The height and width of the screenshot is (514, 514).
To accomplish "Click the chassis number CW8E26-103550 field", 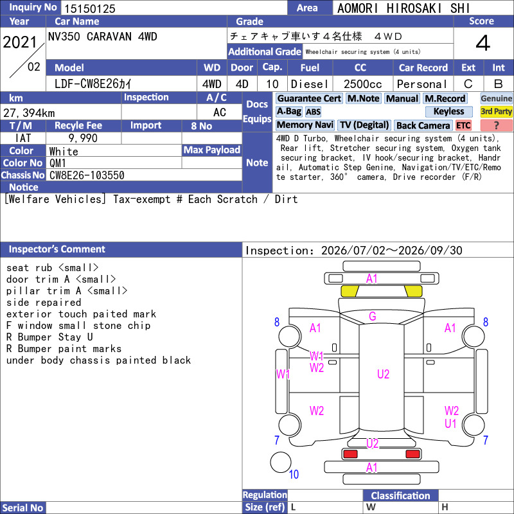I will click(x=144, y=175).
